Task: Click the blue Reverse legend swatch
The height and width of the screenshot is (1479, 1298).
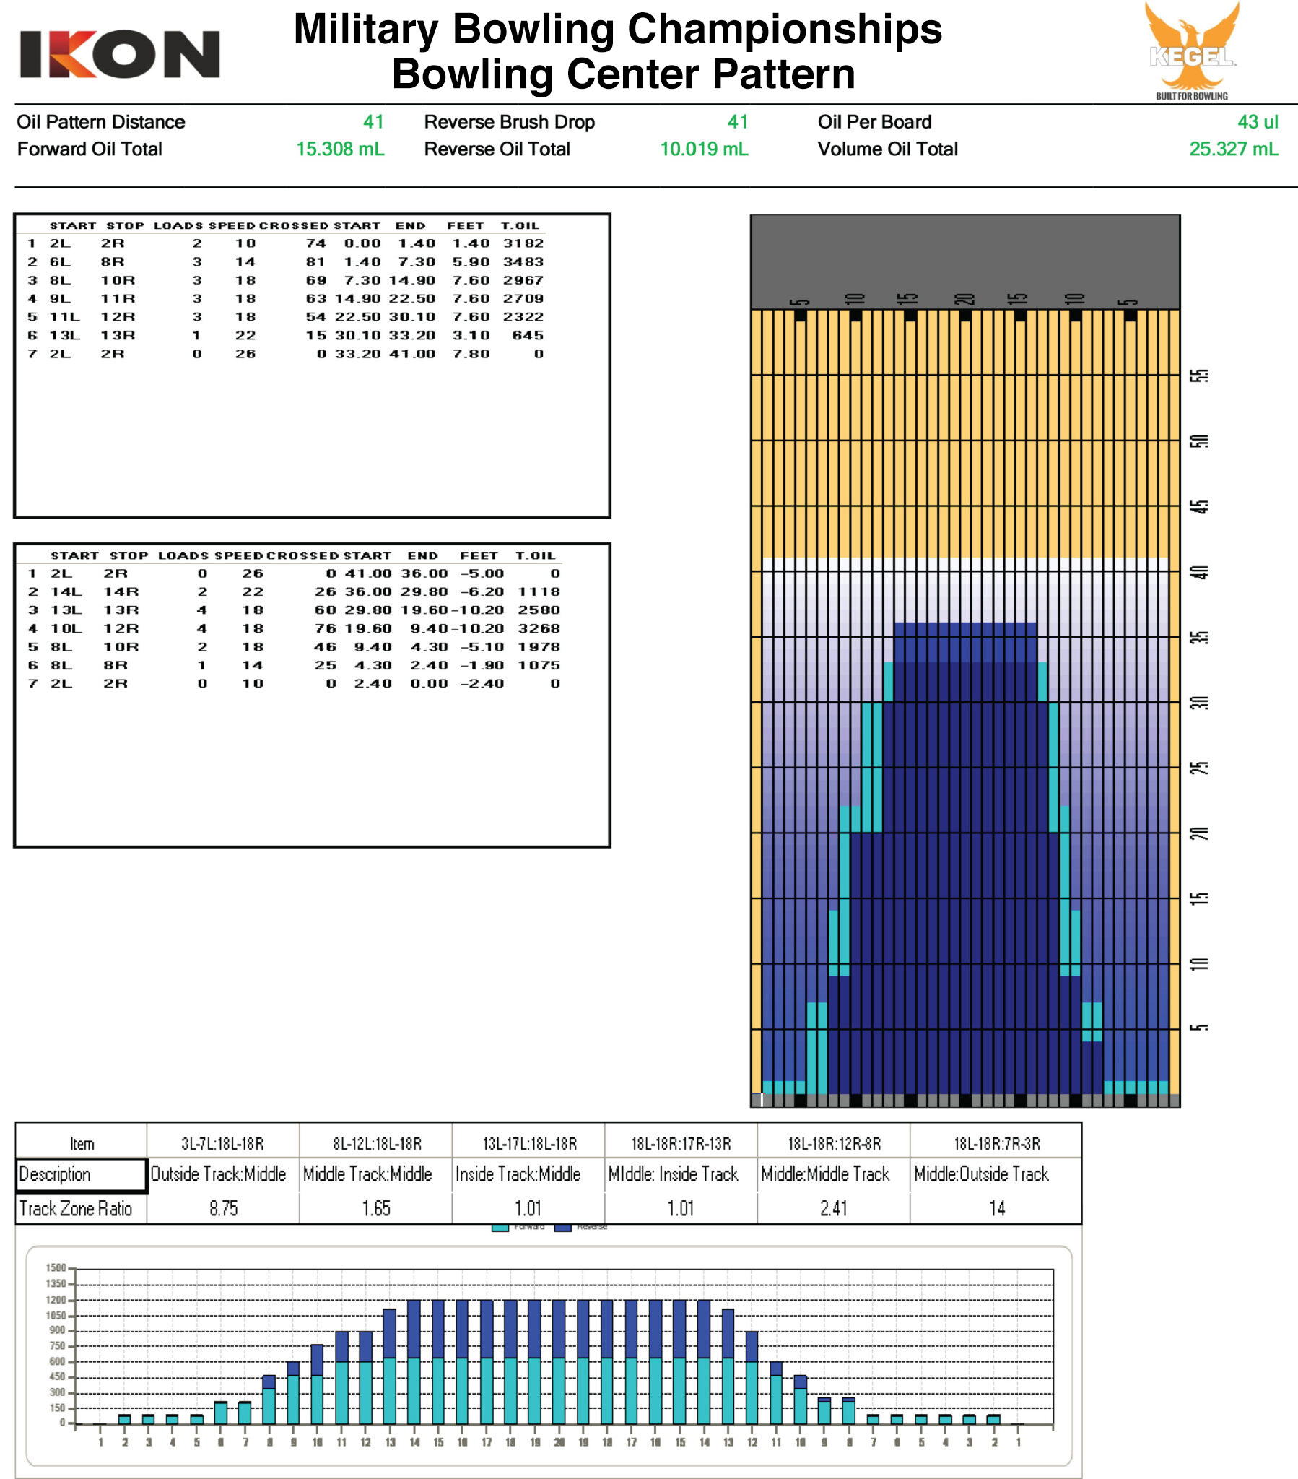Action: click(563, 1227)
